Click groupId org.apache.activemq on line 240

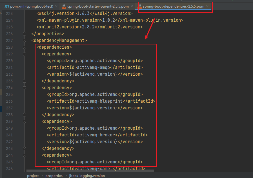tap(95, 128)
